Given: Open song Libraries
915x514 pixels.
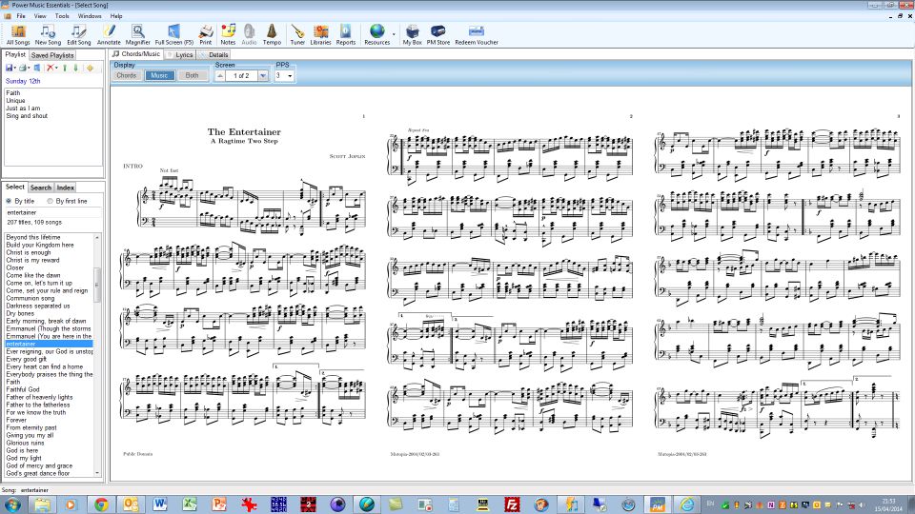Looking at the screenshot, I should pyautogui.click(x=321, y=34).
